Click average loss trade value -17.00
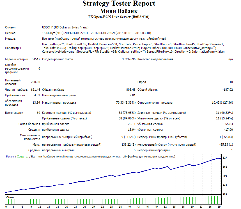 click(228, 130)
